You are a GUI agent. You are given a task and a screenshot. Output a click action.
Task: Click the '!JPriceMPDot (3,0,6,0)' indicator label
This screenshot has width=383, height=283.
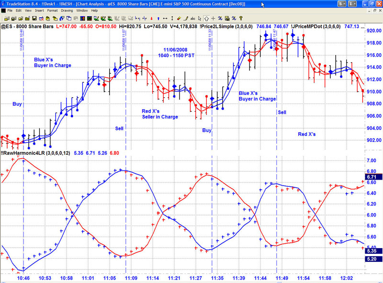[315, 26]
